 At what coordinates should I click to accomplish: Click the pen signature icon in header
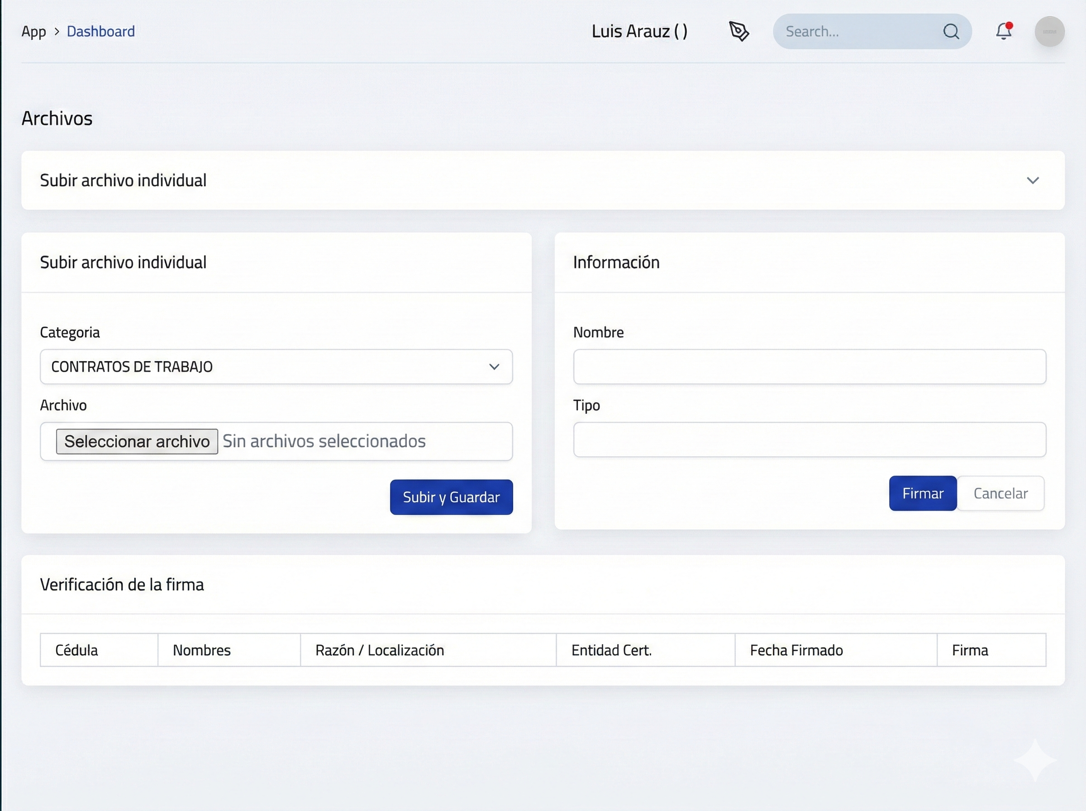[738, 31]
